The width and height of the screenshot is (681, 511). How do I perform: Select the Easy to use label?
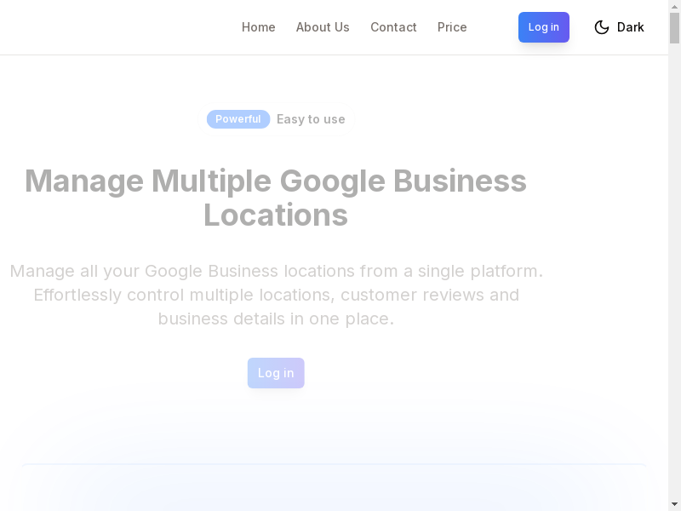click(311, 119)
